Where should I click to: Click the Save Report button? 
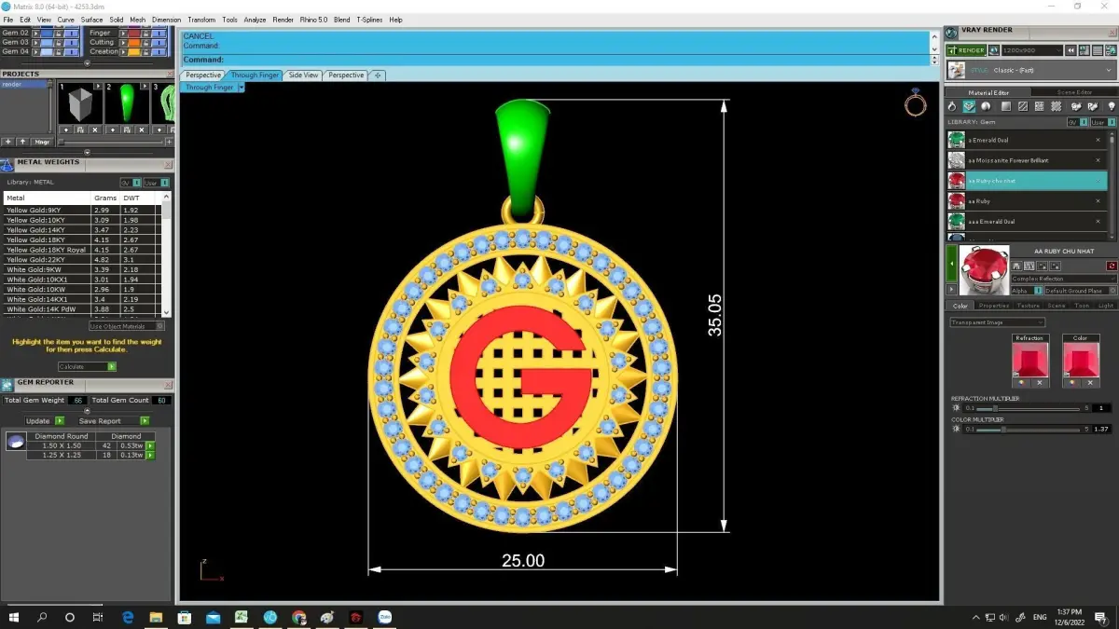coord(114,421)
